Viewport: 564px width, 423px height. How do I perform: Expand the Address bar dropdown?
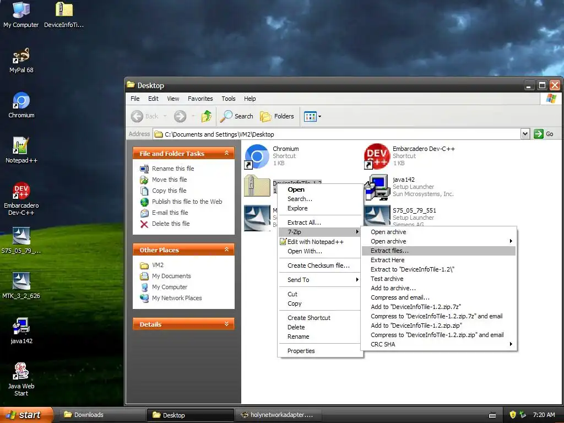point(525,134)
